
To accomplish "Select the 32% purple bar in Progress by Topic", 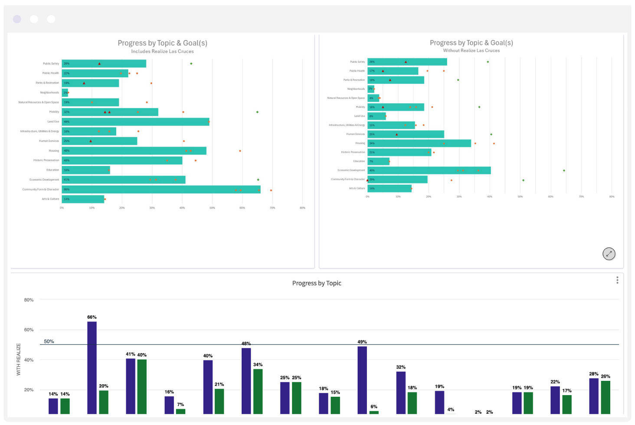I will tap(401, 393).
